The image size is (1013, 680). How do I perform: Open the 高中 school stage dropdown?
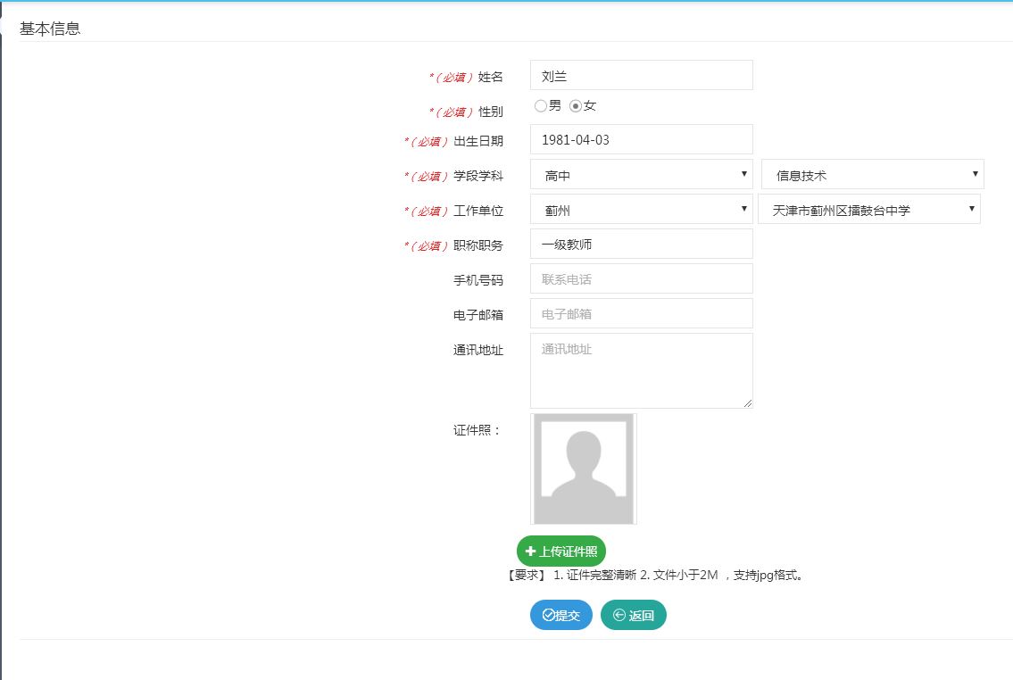pos(641,175)
